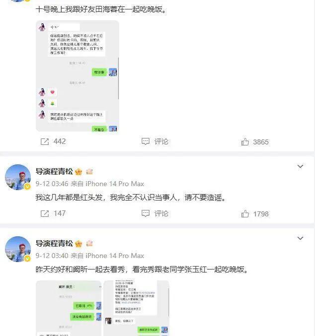
Task: Open comments on the 03:46 post
Action: (155, 213)
